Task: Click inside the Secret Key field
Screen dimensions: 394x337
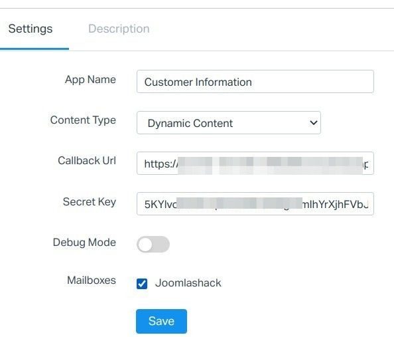Action: 255,204
